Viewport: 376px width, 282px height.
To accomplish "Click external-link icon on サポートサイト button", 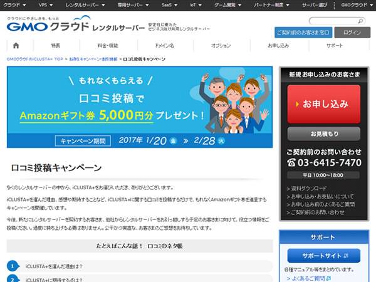I will click(x=345, y=256).
